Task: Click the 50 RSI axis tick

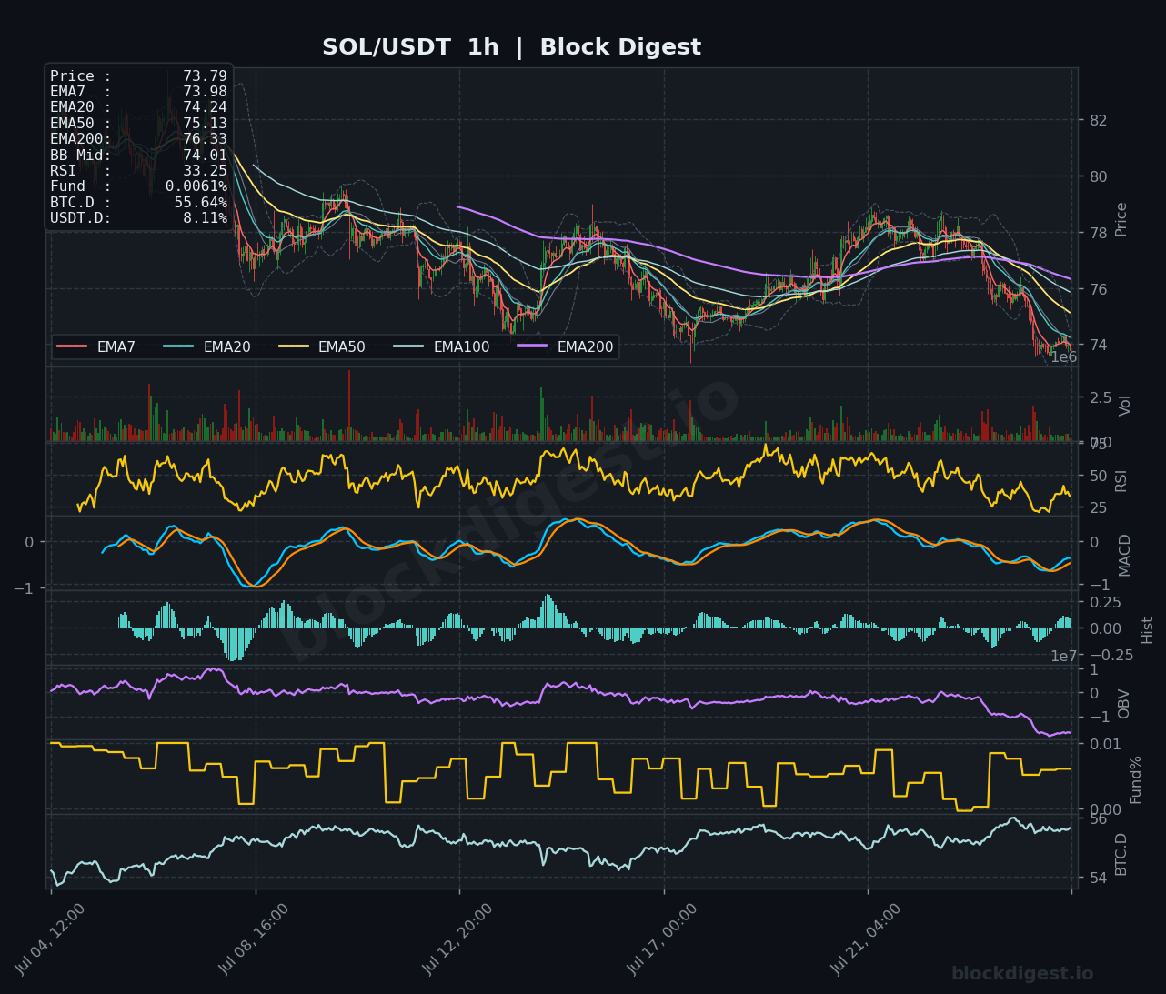Action: click(1098, 476)
